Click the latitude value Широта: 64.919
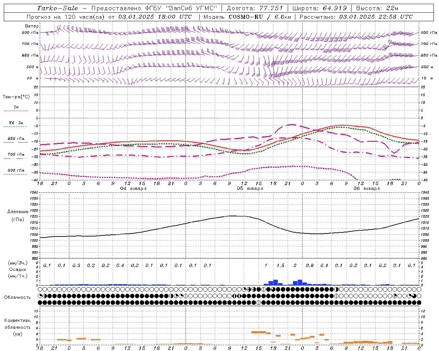Viewport: 439px width, 351px height. (x=320, y=8)
